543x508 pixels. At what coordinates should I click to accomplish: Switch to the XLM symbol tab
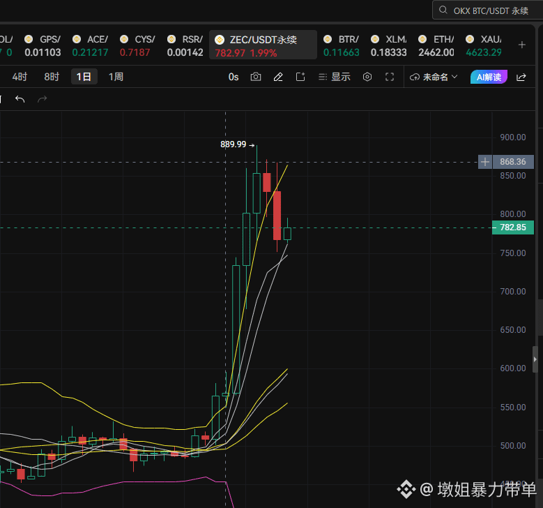(388, 45)
